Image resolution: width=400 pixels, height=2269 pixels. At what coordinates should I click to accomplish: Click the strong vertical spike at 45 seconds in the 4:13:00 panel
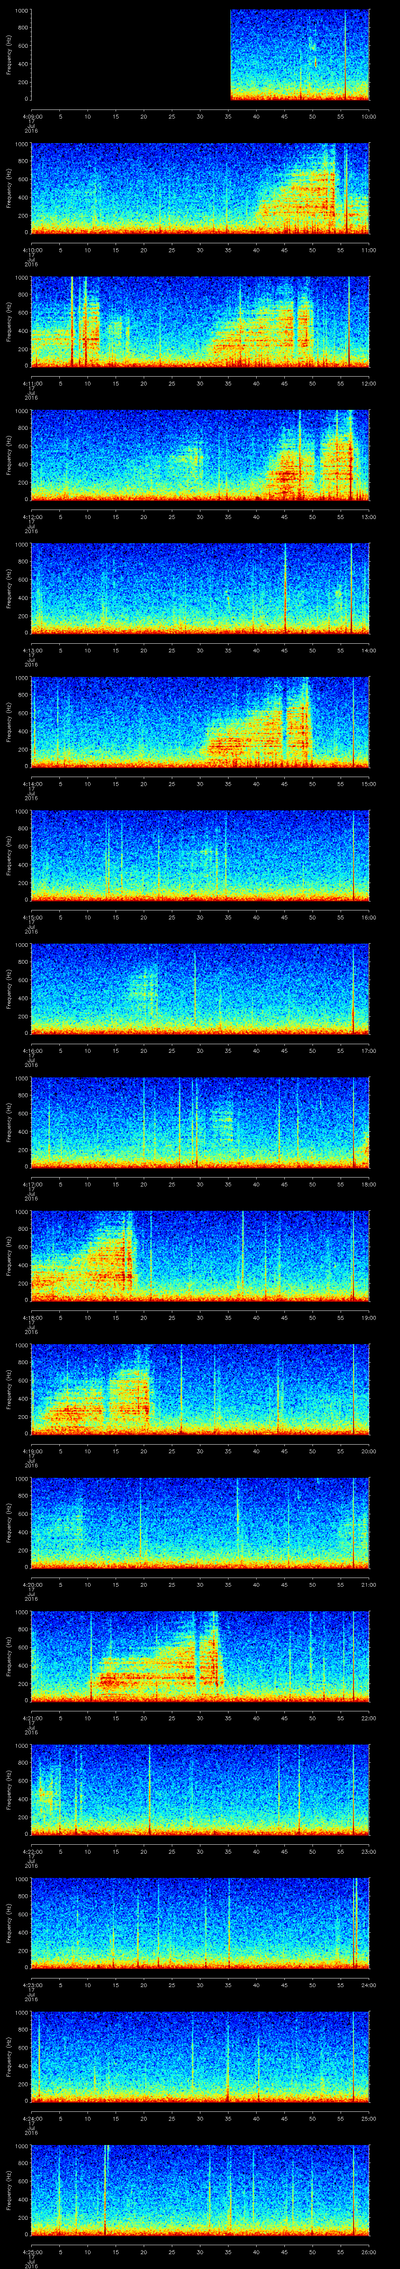pyautogui.click(x=285, y=589)
